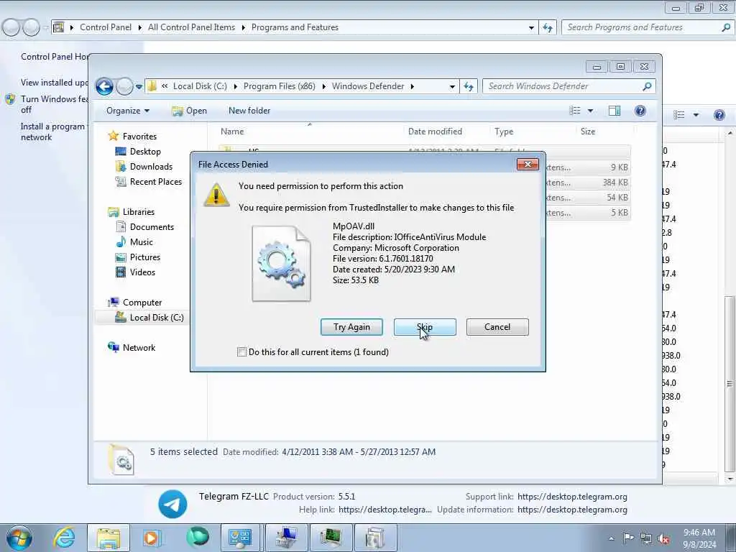Image resolution: width=736 pixels, height=552 pixels.
Task: Select Windows Defender breadcrumb
Action: (x=368, y=86)
